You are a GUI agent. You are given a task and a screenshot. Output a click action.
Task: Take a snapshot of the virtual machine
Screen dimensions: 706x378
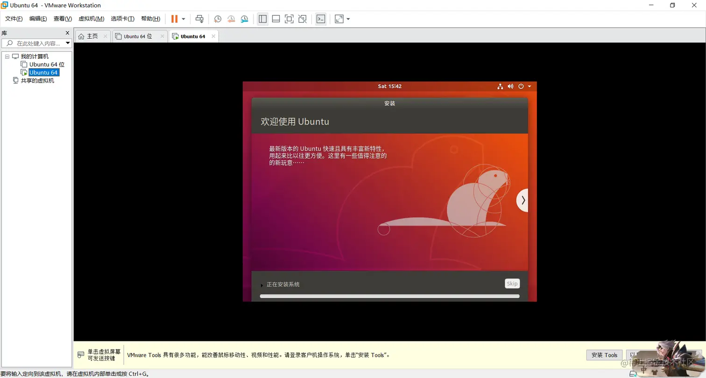(218, 19)
